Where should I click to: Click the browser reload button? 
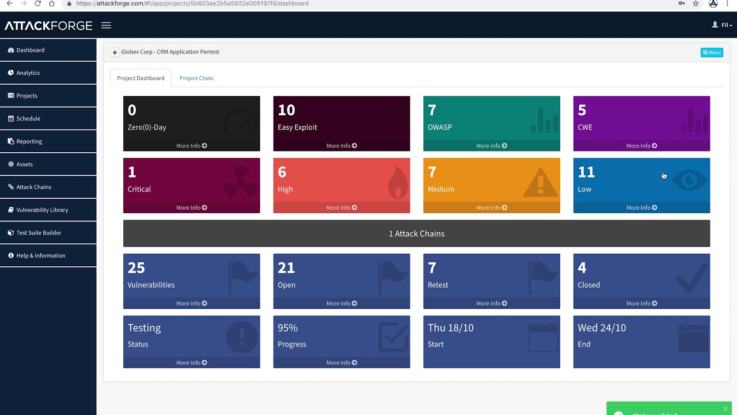pyautogui.click(x=37, y=3)
